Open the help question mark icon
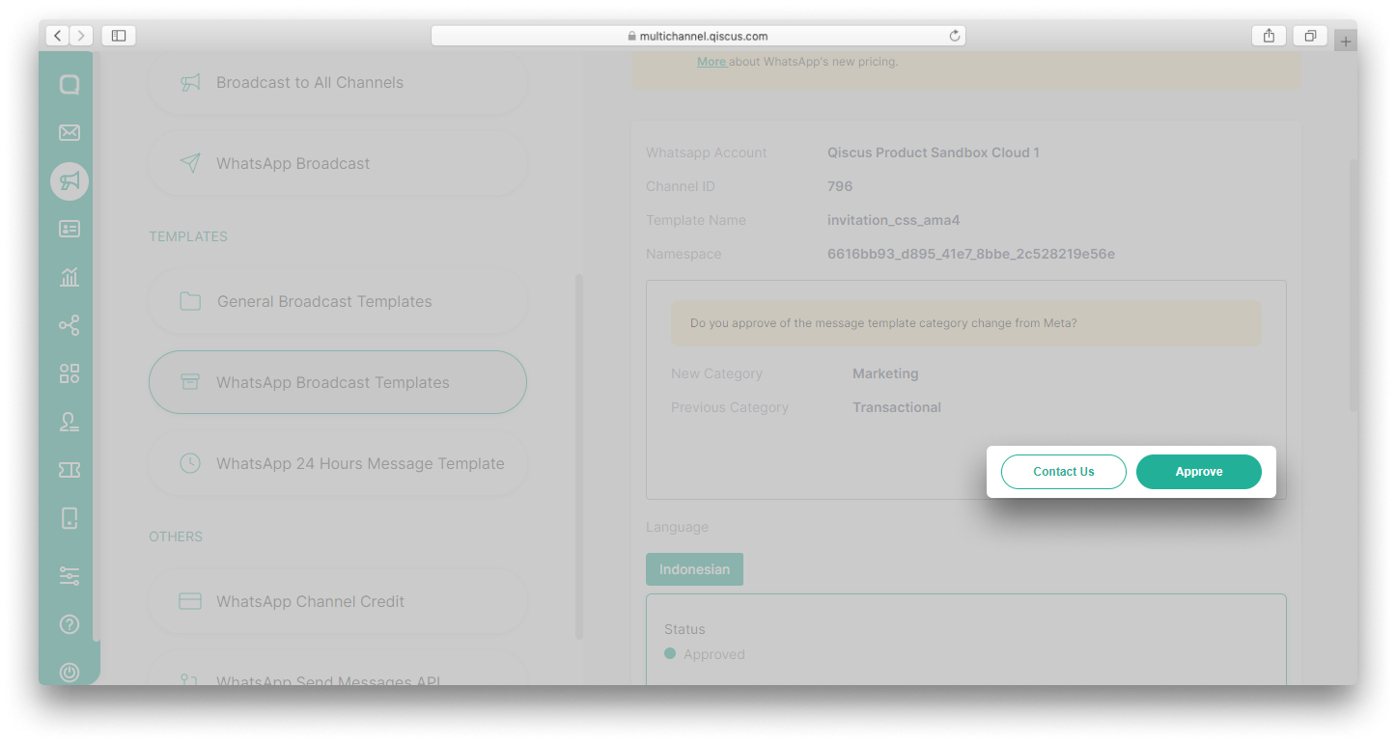 click(70, 624)
